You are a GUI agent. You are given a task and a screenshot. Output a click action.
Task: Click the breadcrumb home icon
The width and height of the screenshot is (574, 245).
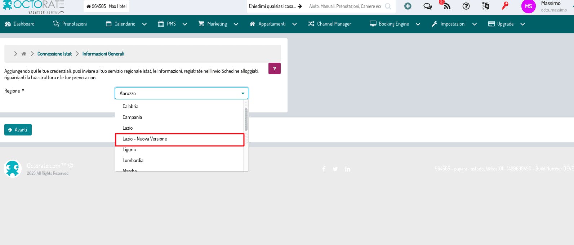pos(24,54)
